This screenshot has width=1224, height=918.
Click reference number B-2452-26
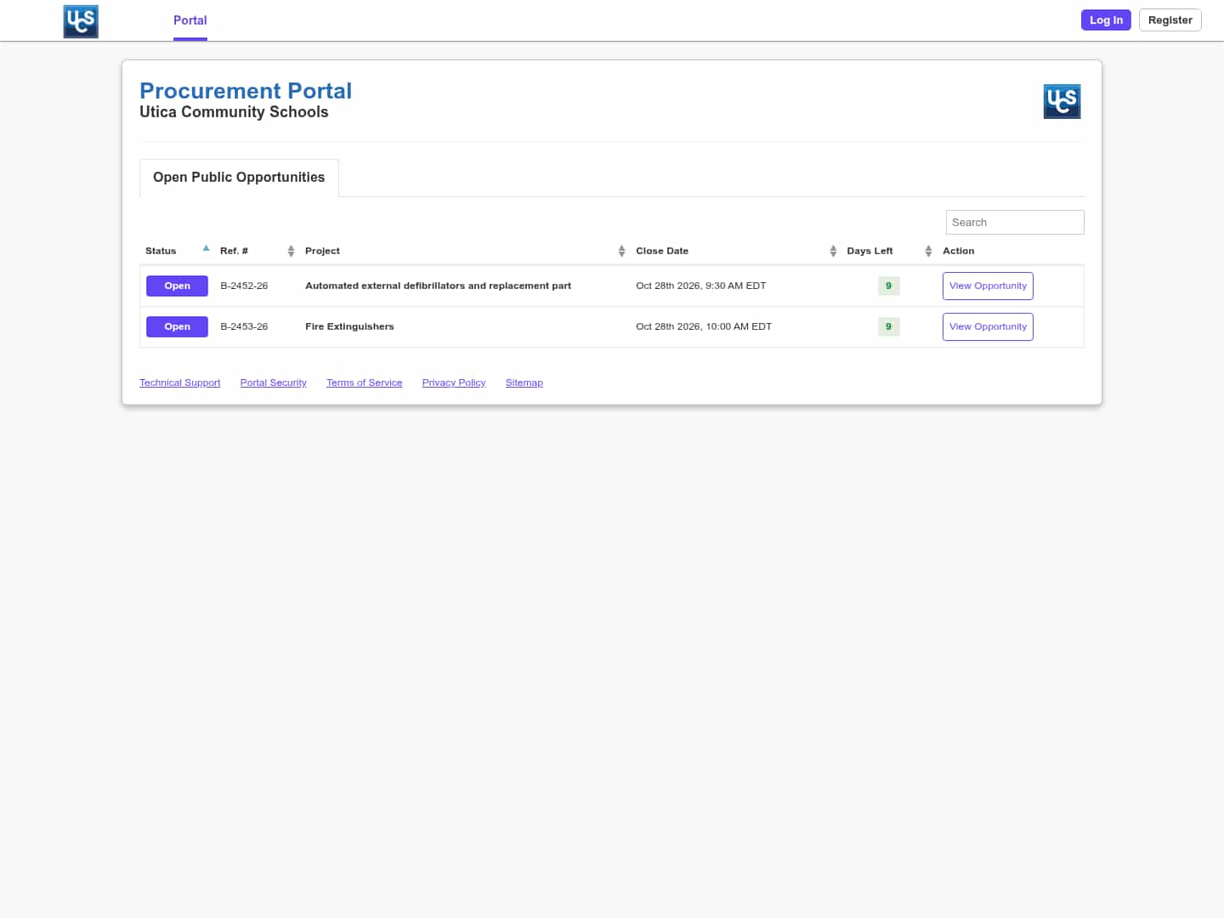[244, 286]
